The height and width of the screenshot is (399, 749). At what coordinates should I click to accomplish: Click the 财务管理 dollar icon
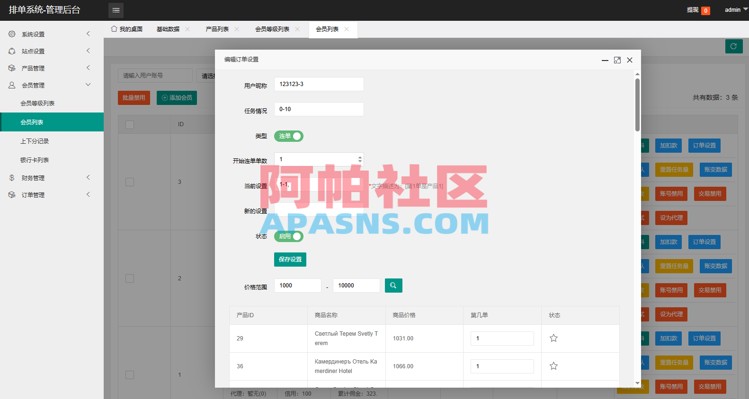12,178
